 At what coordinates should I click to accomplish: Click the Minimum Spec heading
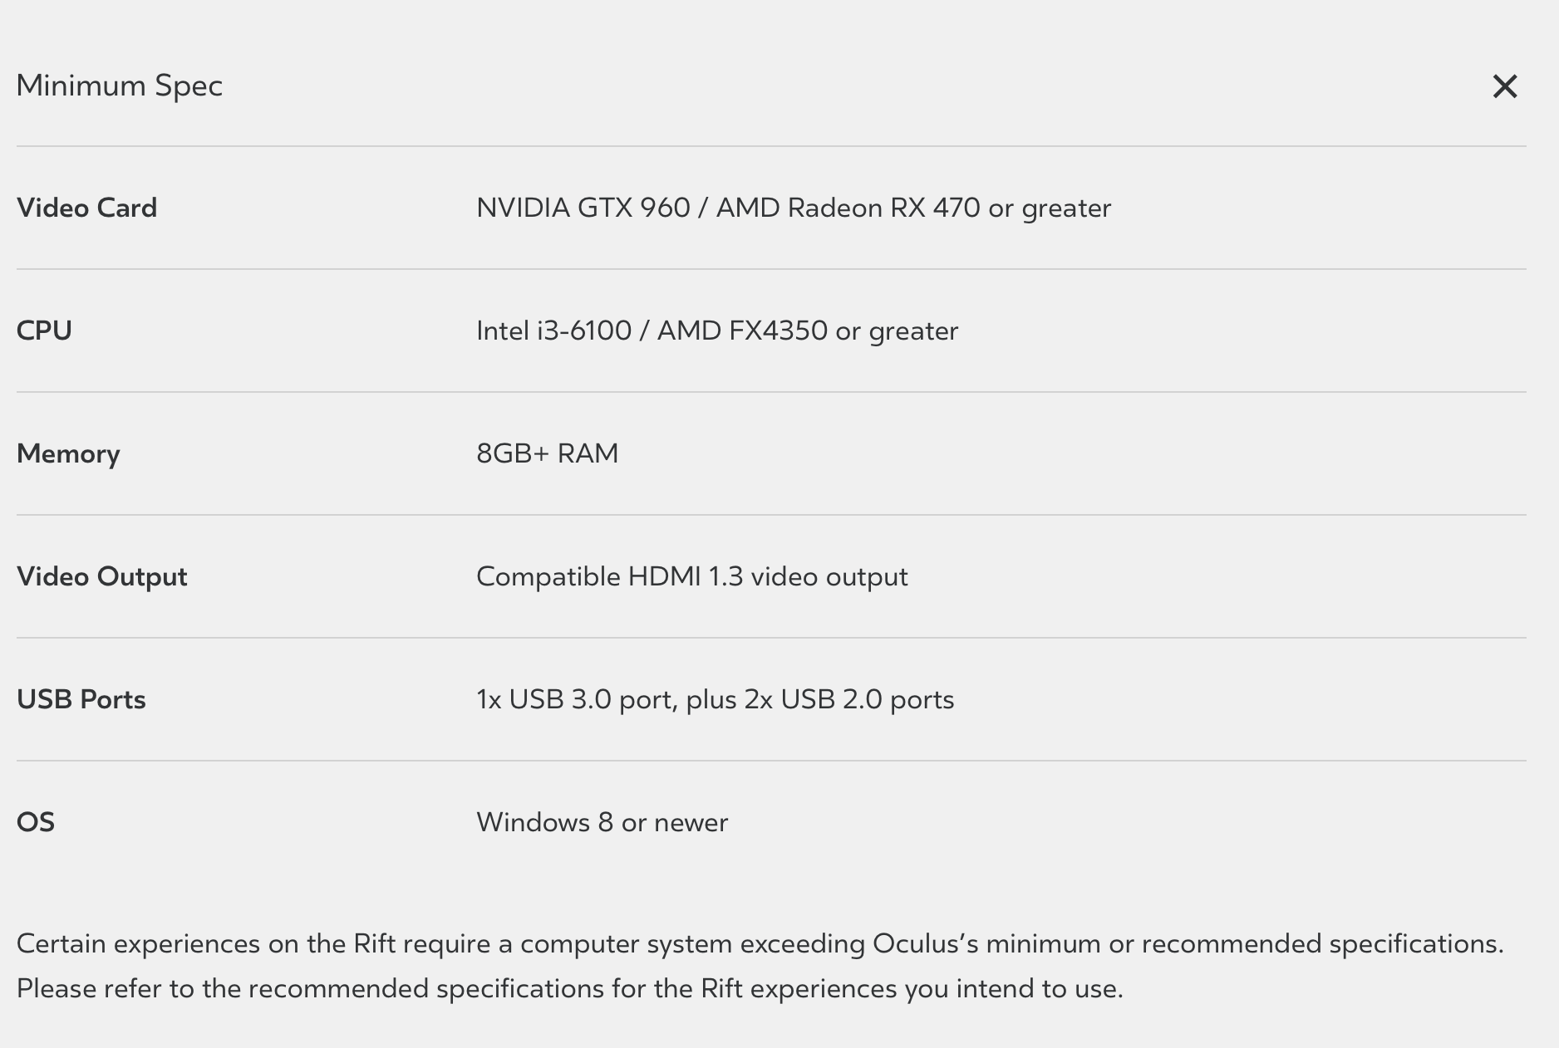click(120, 86)
